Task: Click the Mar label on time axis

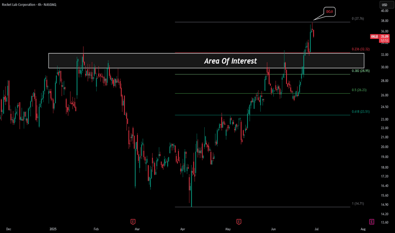Action: 137,229
